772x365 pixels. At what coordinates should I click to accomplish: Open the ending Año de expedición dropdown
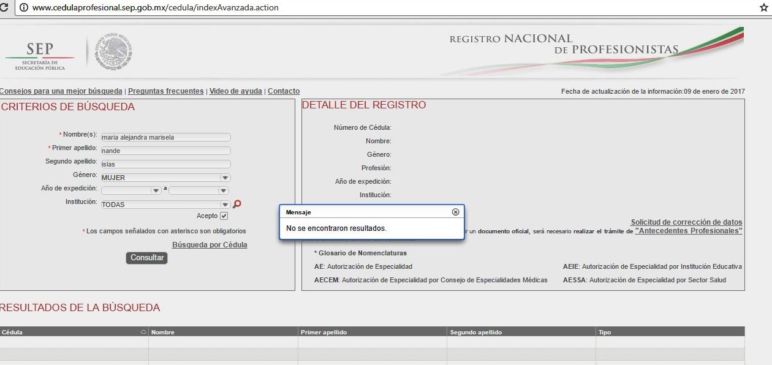[224, 190]
